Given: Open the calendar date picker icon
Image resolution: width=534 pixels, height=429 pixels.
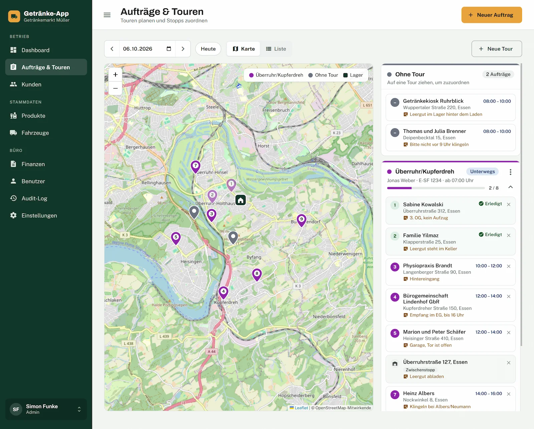Looking at the screenshot, I should coord(169,49).
